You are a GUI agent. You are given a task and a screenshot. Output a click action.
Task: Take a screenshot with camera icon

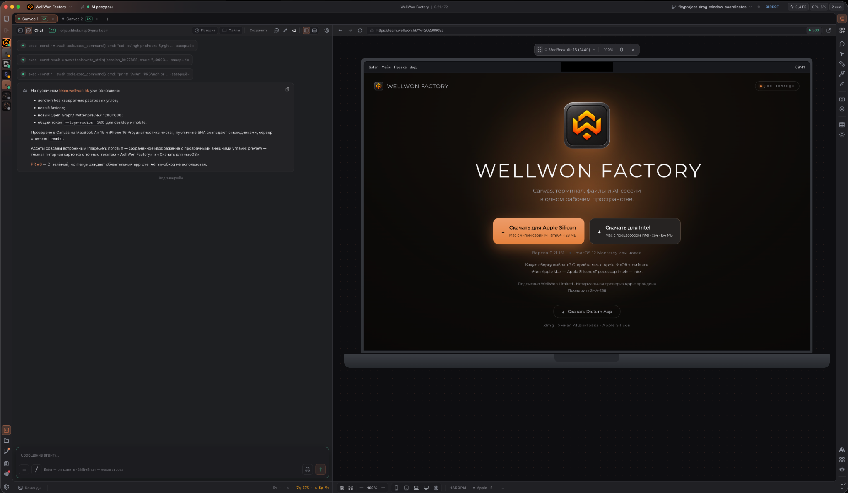click(842, 99)
